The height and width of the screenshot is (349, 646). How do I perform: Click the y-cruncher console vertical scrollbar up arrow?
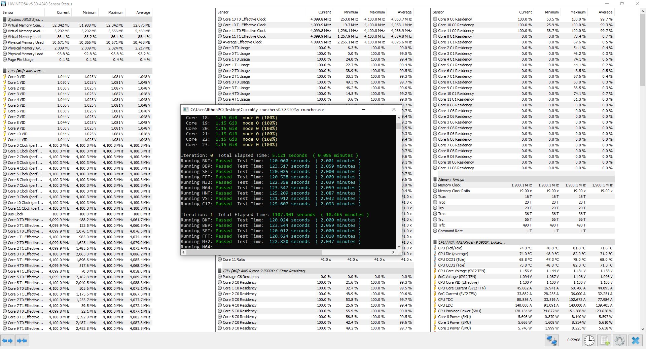(x=399, y=118)
